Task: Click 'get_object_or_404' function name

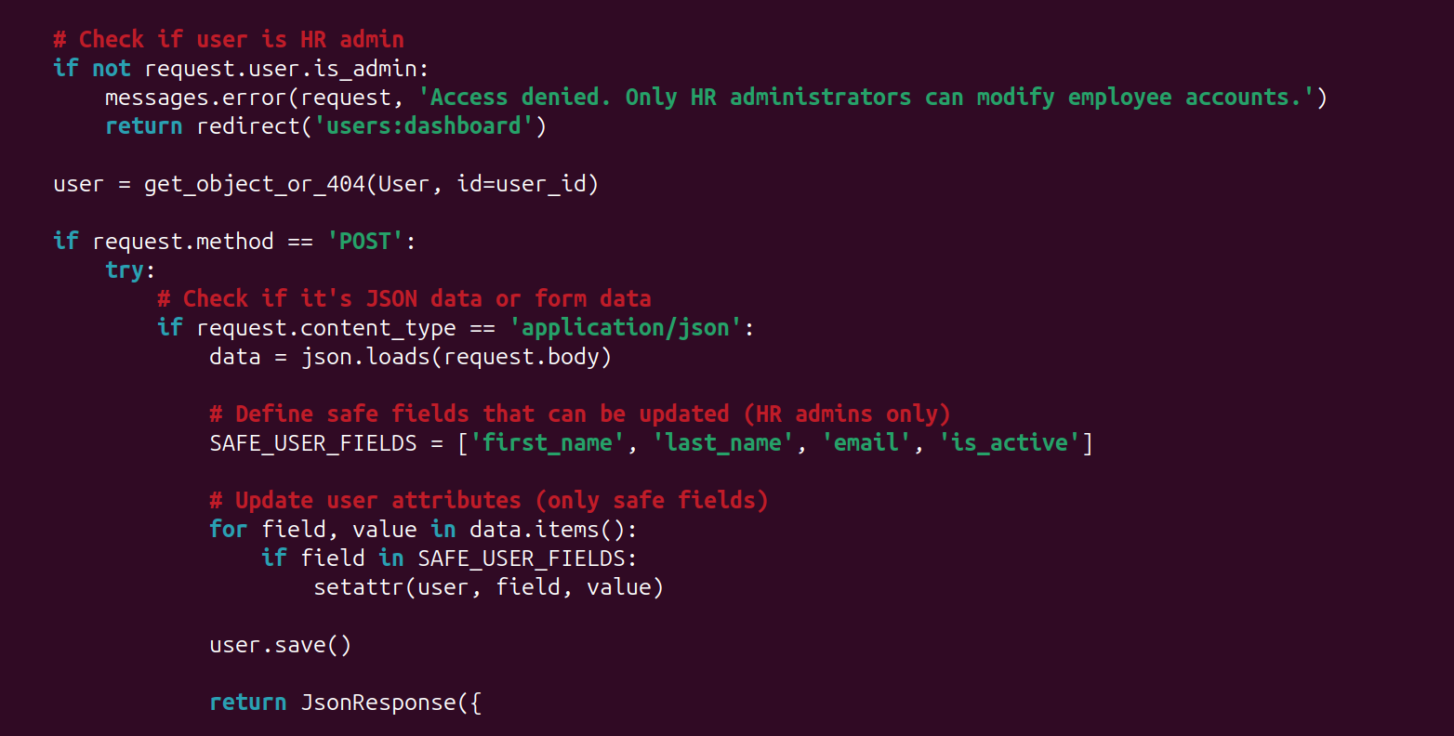Action: [x=254, y=184]
